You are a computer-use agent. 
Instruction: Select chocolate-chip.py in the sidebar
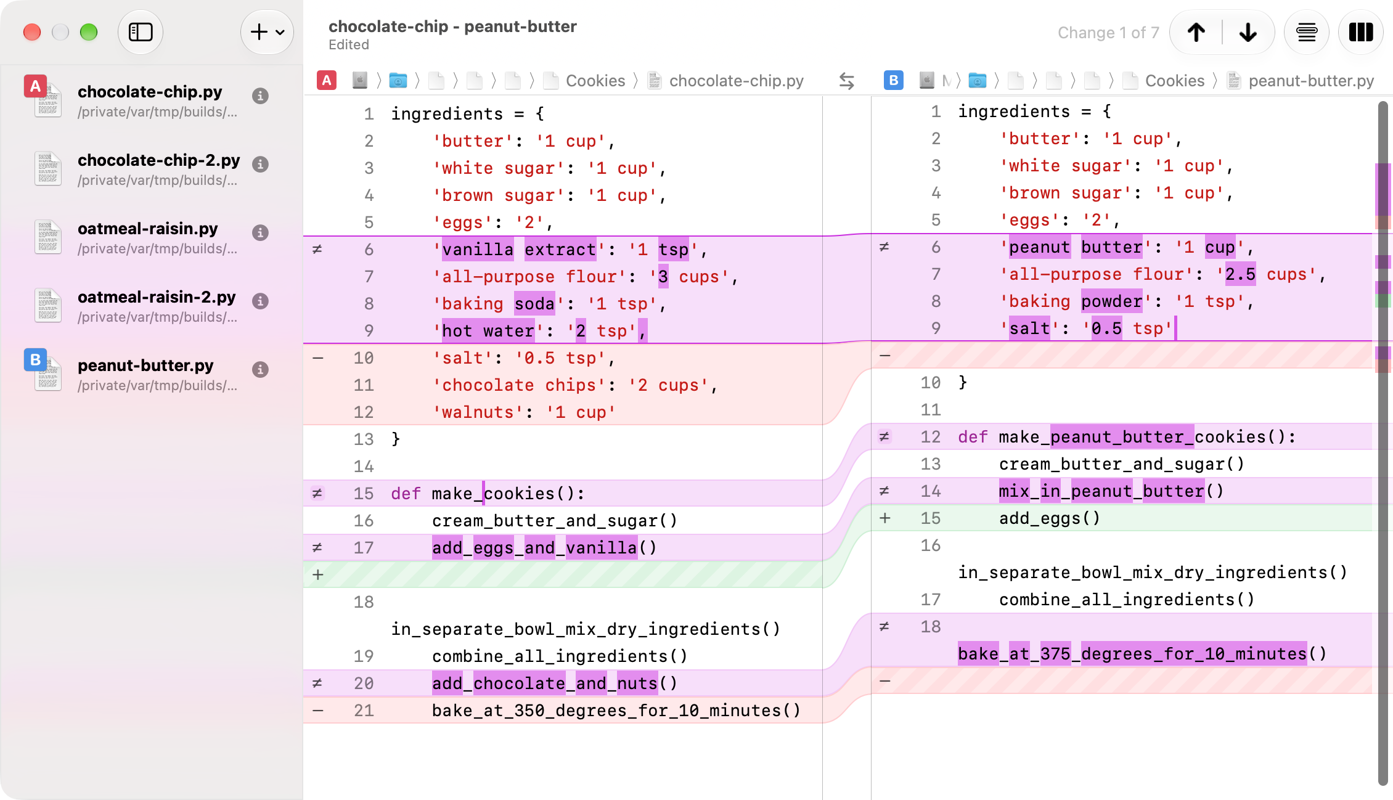152,101
